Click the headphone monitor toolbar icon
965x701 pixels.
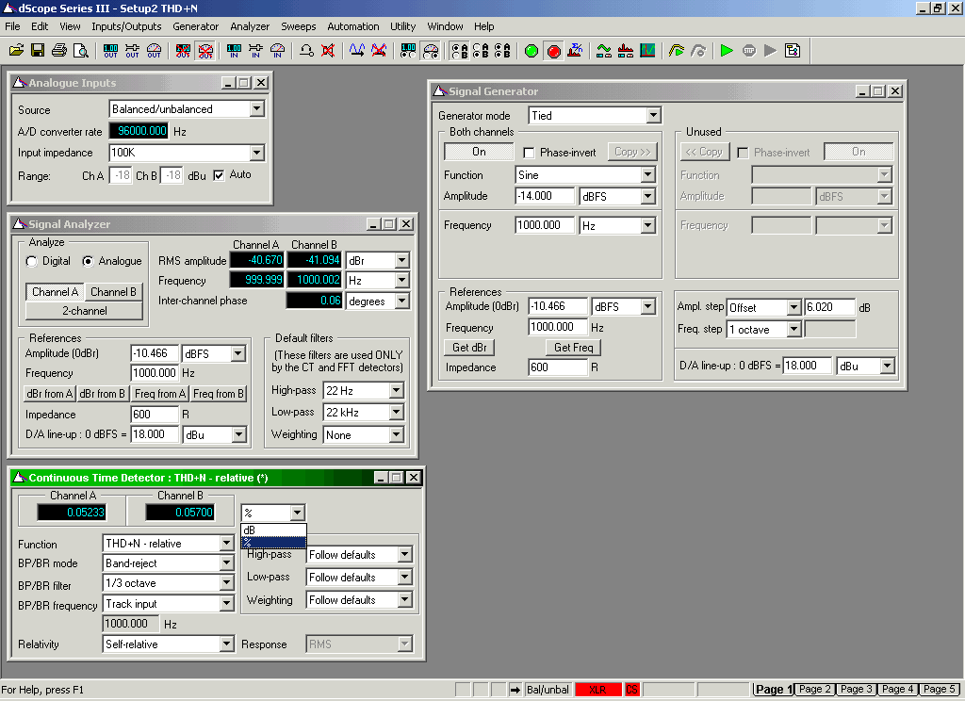(306, 51)
